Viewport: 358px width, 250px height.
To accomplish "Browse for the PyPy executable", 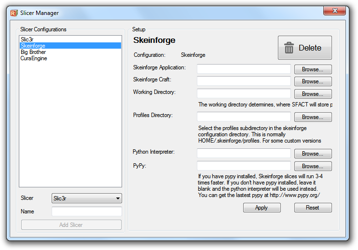I will [313, 166].
